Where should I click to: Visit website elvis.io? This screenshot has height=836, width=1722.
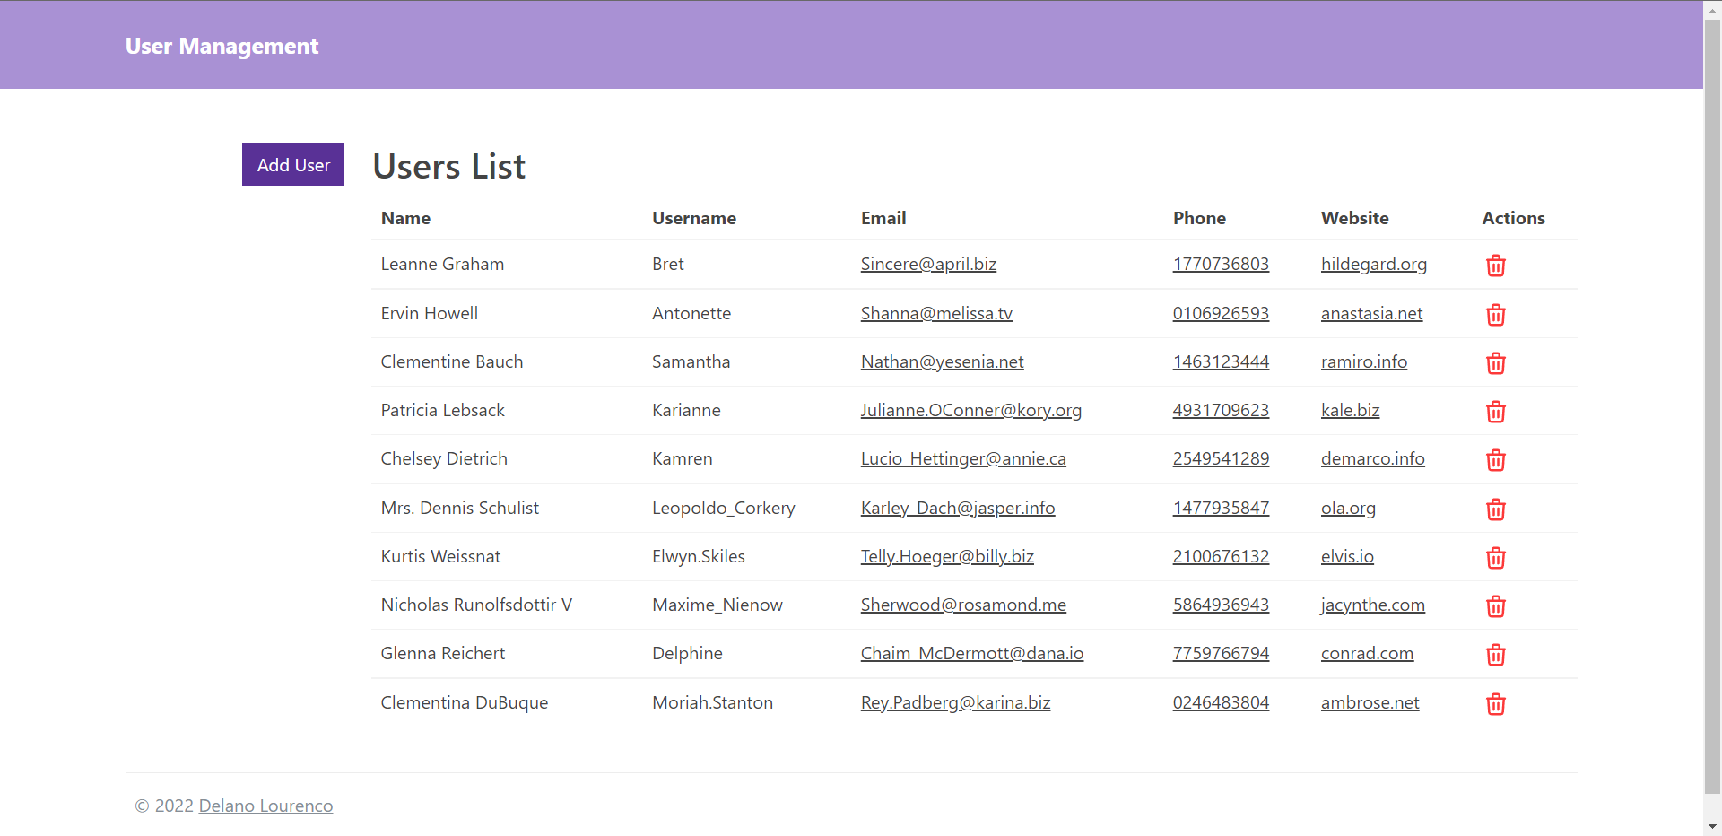point(1347,556)
